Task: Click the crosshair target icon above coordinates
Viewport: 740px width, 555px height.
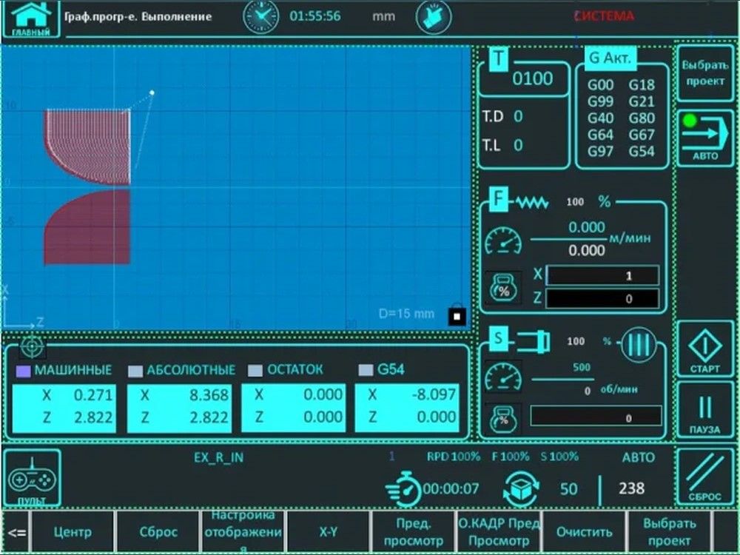Action: (x=32, y=345)
